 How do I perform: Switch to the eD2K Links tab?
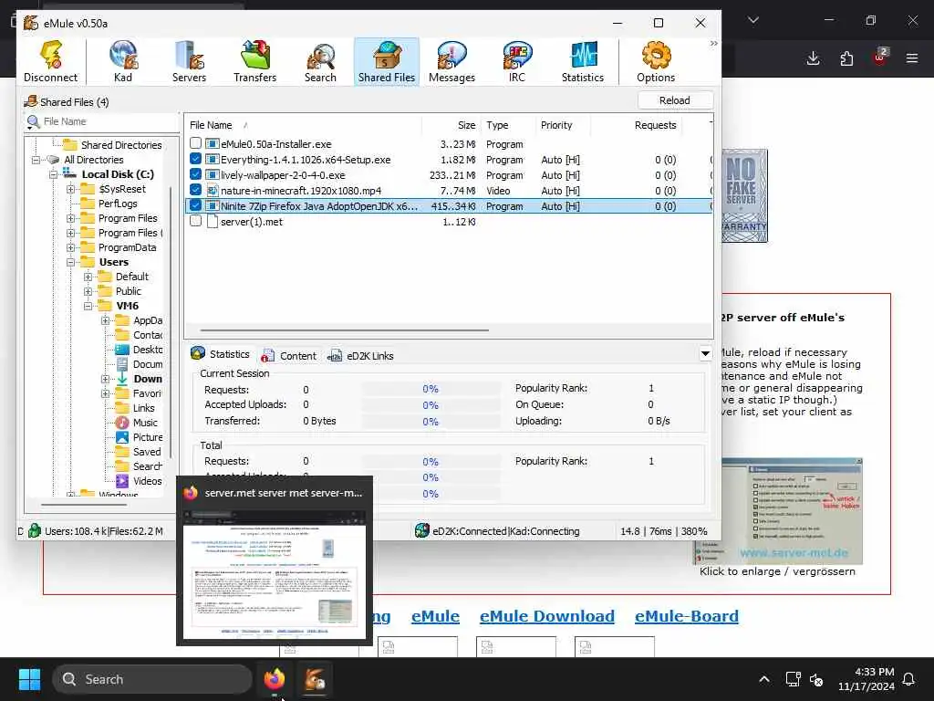click(360, 356)
